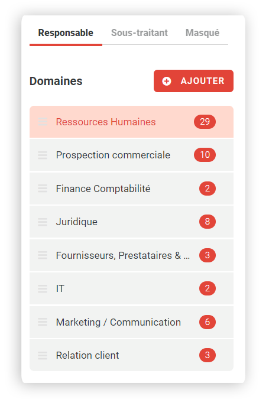Click the plus icon in AJOUTER button
Image resolution: width=269 pixels, height=406 pixels.
[167, 81]
